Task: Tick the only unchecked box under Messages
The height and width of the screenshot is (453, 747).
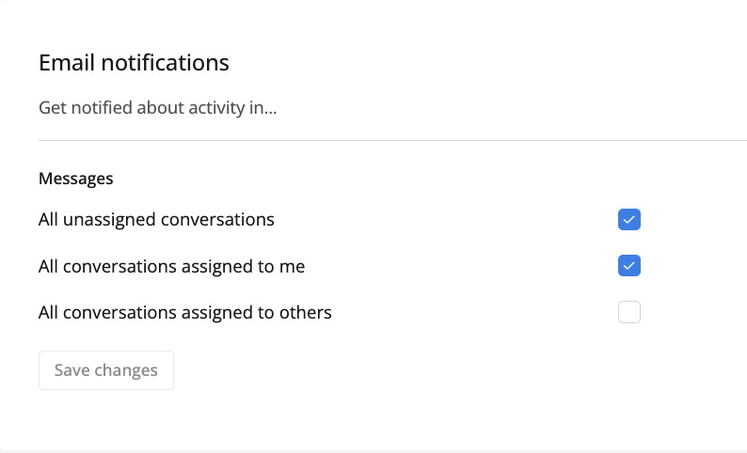Action: [629, 312]
